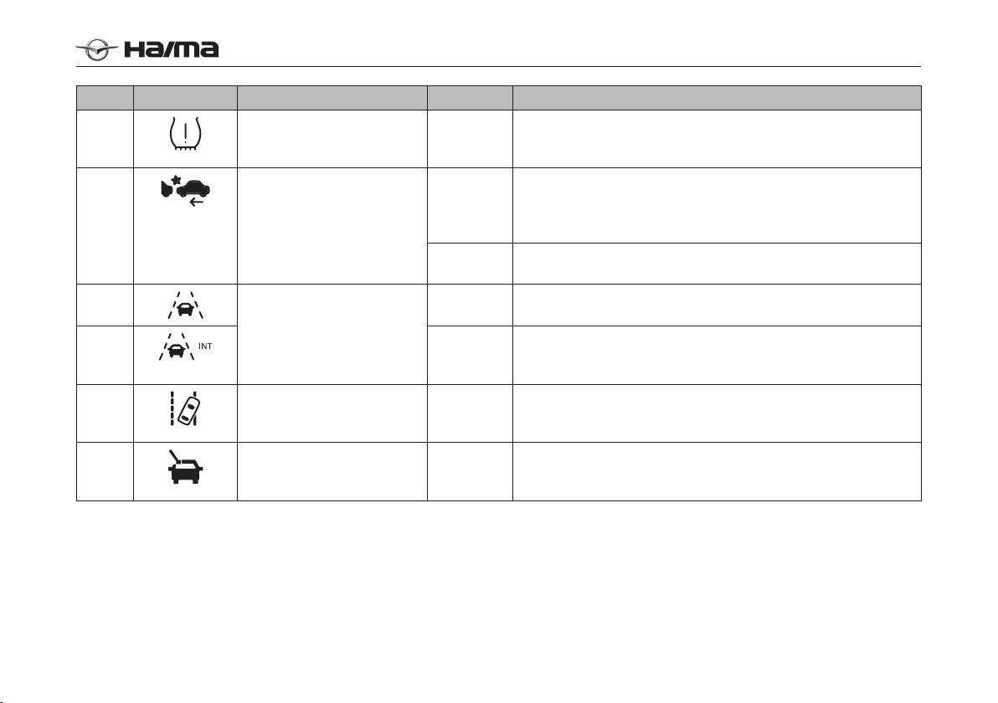Click the empty name cell beside tire pressure icon
The height and width of the screenshot is (703, 998).
pyautogui.click(x=332, y=139)
